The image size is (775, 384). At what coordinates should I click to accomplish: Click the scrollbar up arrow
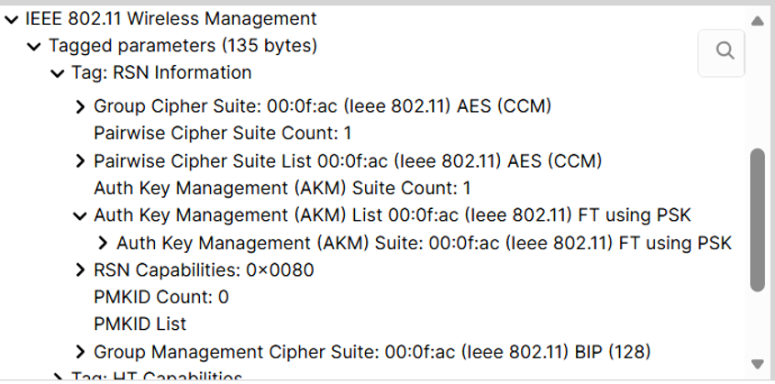[758, 21]
